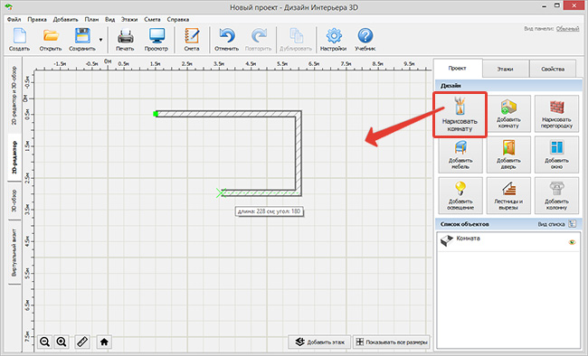Zoom in with plus magnifier
This screenshot has height=356, width=588.
click(x=62, y=342)
